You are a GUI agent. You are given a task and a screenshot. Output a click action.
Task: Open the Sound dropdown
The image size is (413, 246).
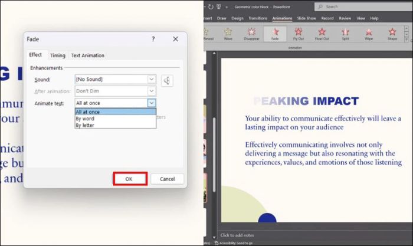(x=152, y=79)
